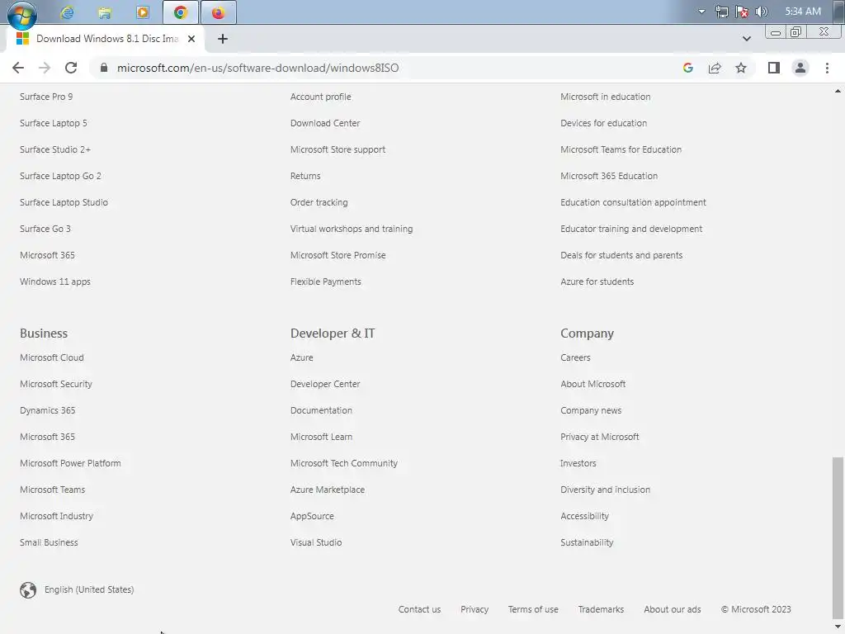View site information via padlock icon
Image resolution: width=845 pixels, height=634 pixels.
(104, 68)
